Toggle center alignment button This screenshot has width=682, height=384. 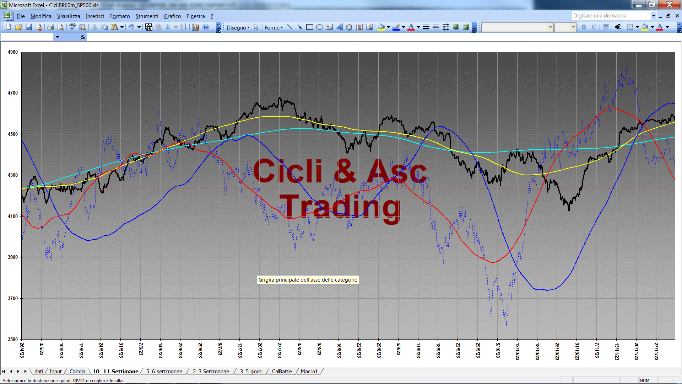pos(606,27)
